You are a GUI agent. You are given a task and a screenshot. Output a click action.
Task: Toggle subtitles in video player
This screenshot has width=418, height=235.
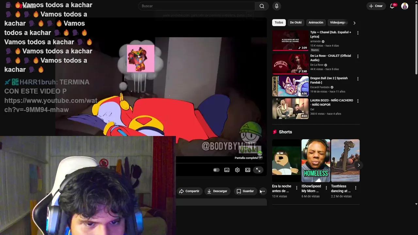point(227,170)
